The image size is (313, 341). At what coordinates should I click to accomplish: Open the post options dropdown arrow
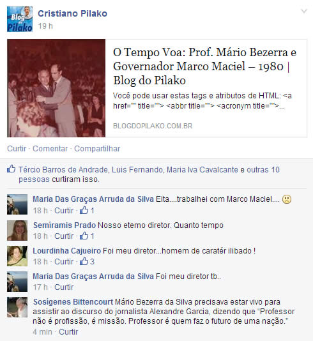click(304, 11)
